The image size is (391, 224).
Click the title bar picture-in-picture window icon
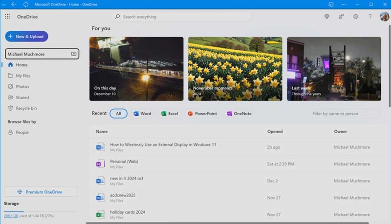(331, 4)
